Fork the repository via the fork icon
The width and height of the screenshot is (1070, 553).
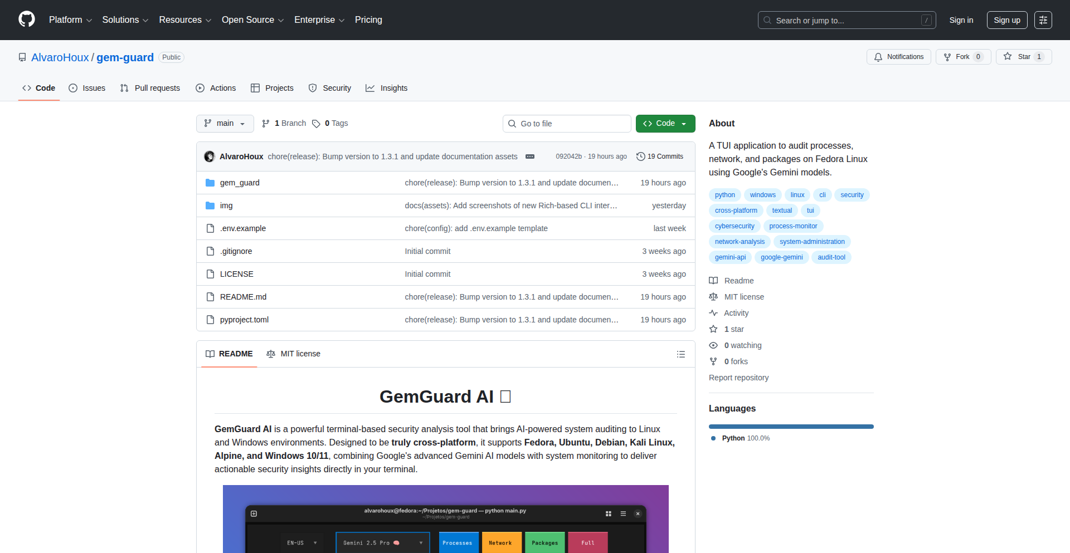[948, 56]
